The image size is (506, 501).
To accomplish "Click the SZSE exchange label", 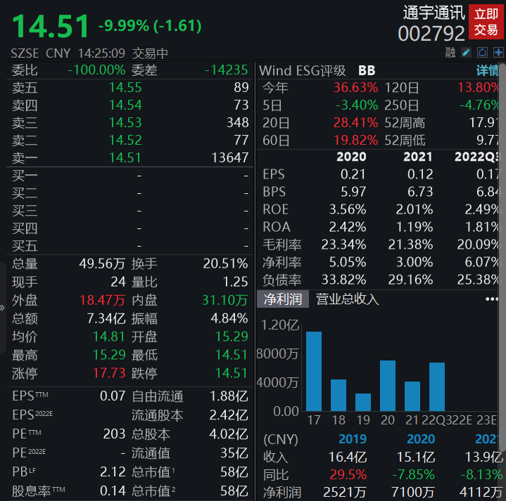I will click(x=25, y=53).
